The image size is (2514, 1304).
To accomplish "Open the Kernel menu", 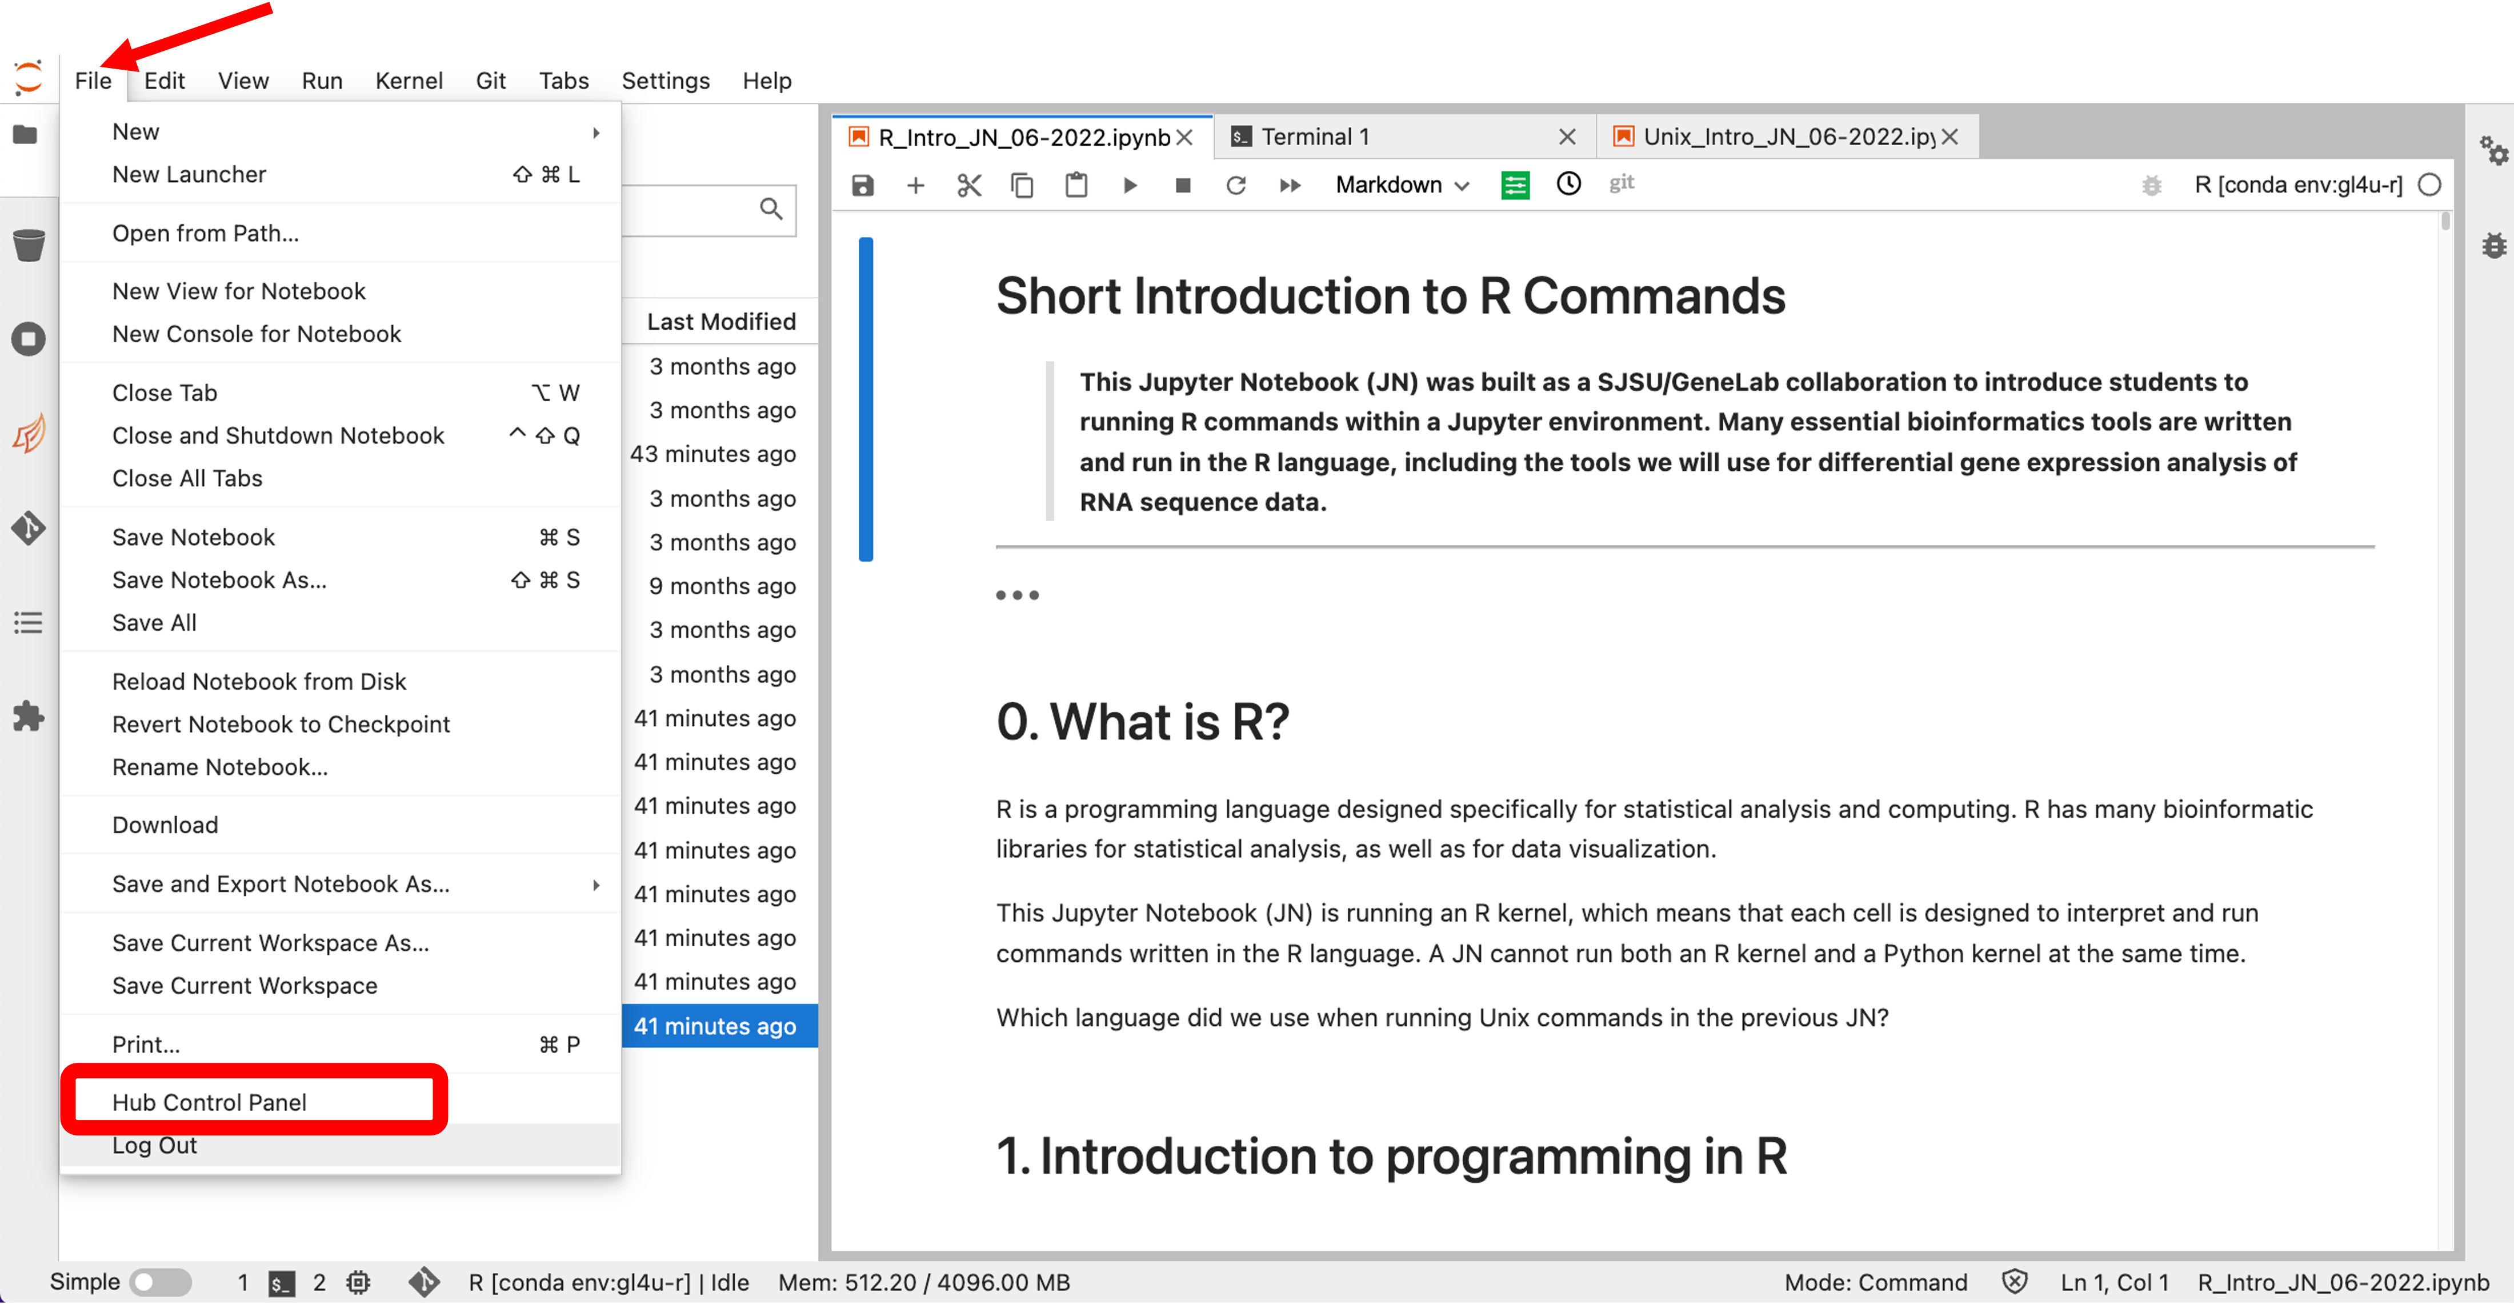I will 409,81.
